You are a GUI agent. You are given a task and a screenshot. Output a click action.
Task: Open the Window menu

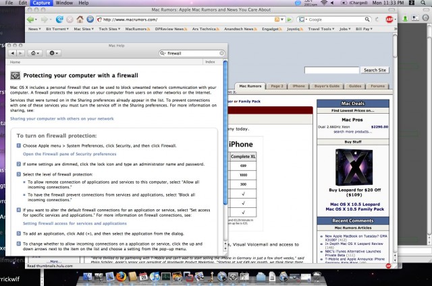(x=64, y=3)
